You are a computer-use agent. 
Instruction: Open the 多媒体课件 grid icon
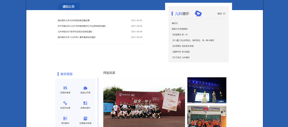[85, 103]
